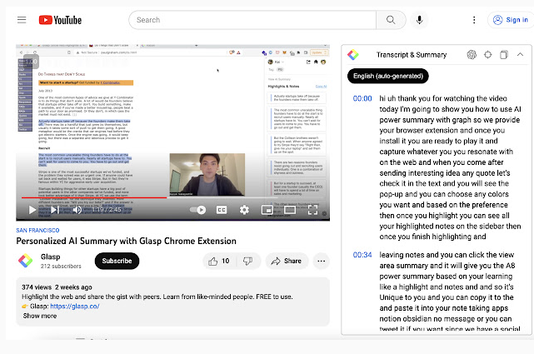The image size is (534, 354).
Task: Start voice search with the microphone
Action: [x=419, y=20]
